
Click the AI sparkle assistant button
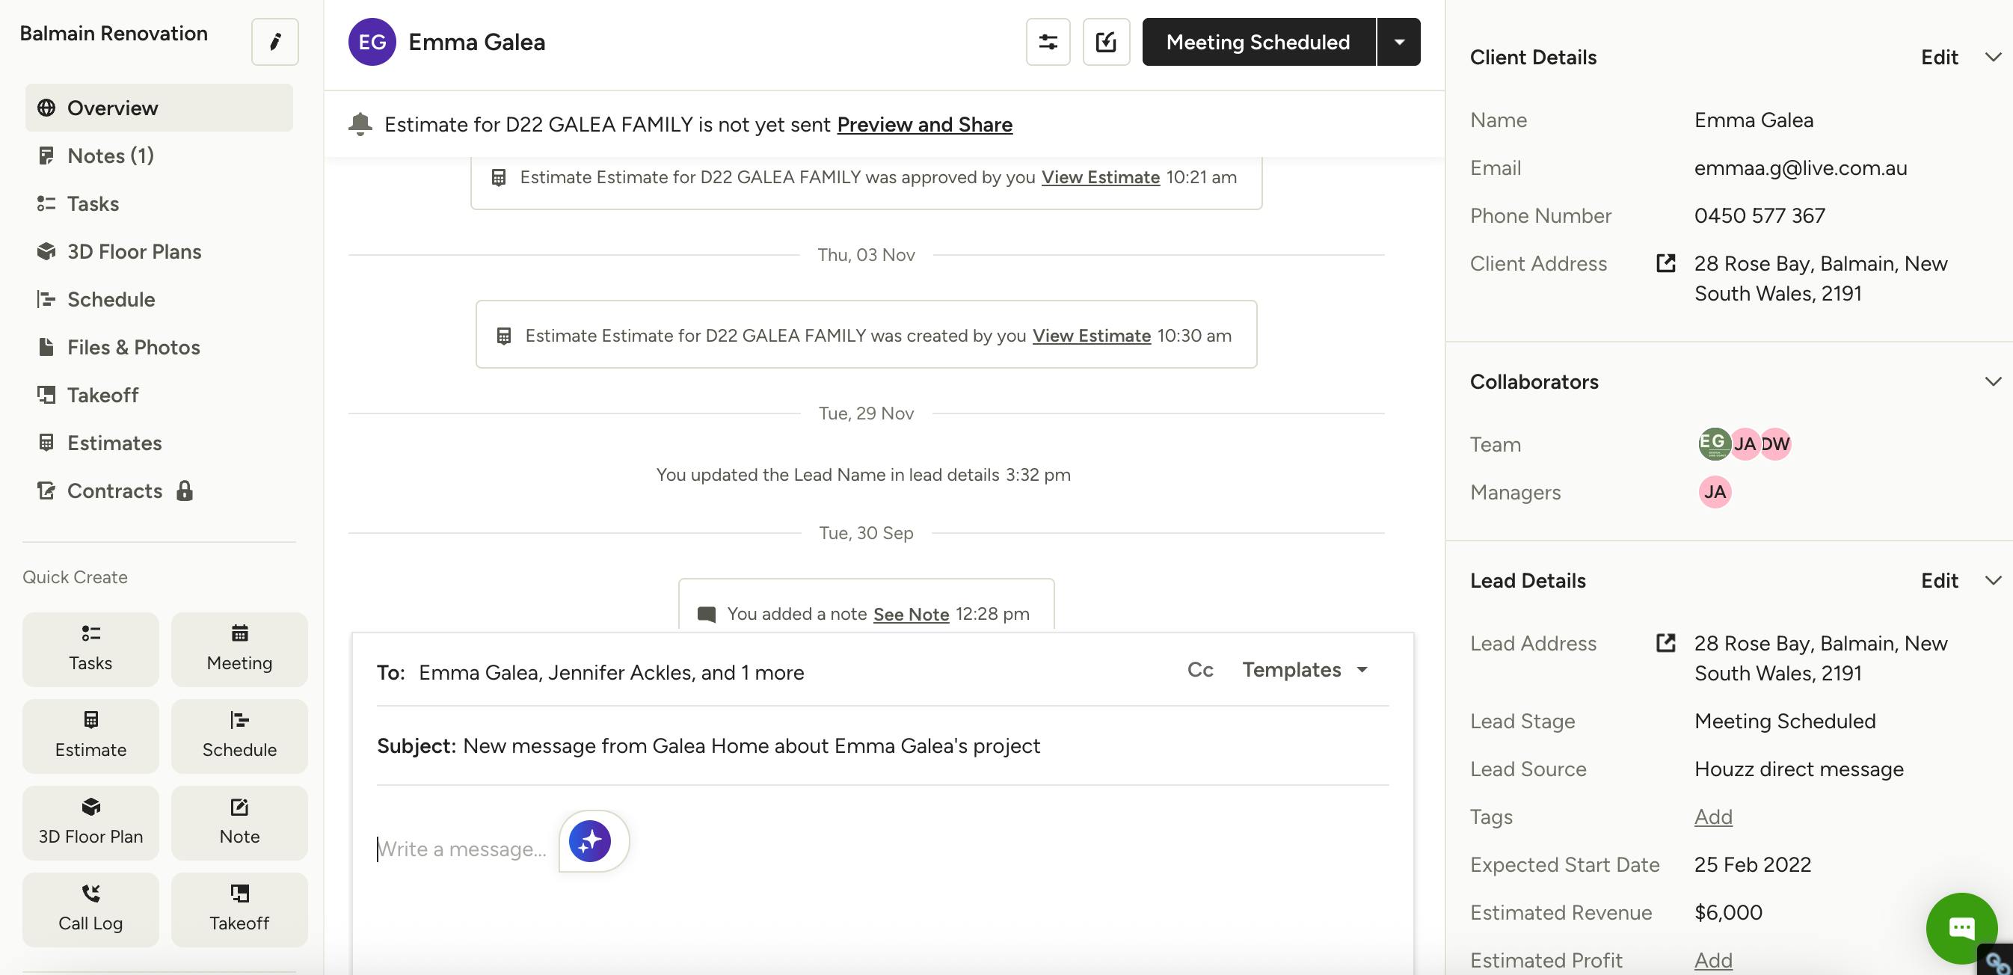pyautogui.click(x=590, y=841)
